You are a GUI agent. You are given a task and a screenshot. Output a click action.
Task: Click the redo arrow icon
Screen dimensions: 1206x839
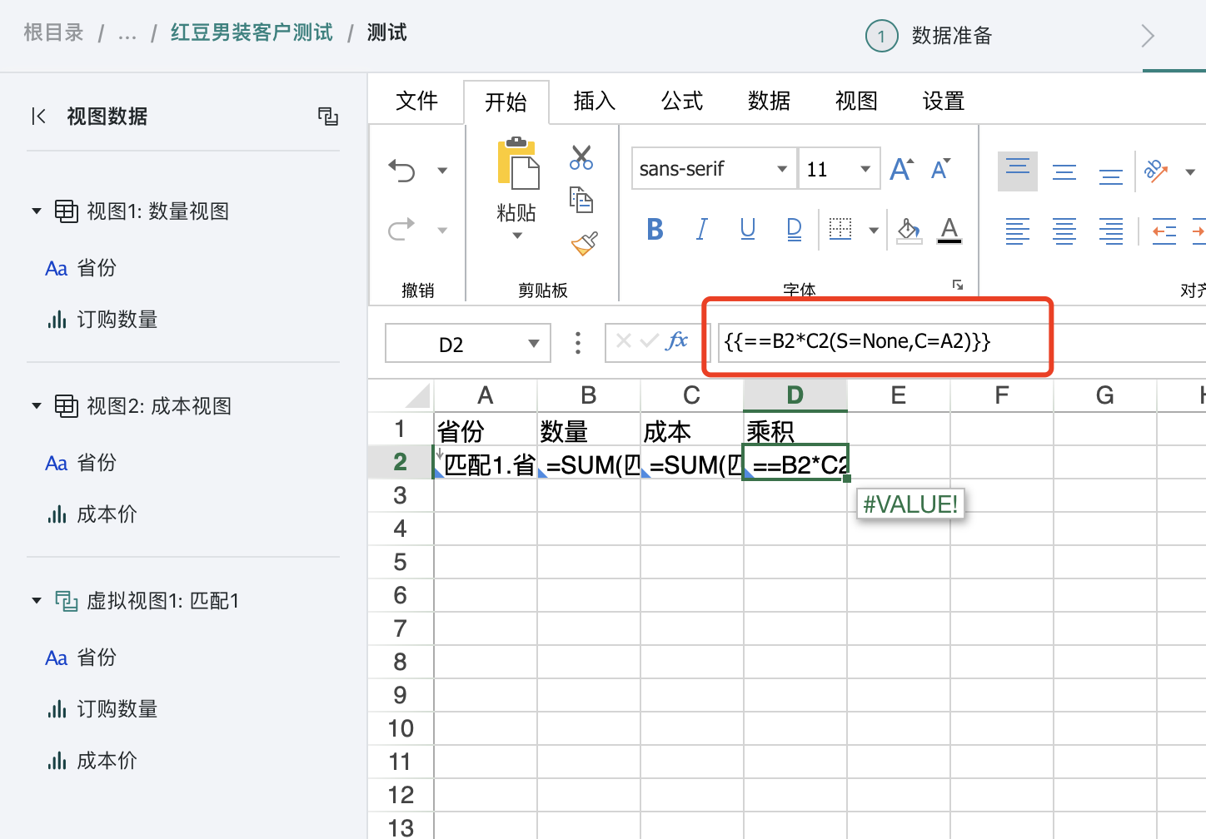tap(401, 229)
